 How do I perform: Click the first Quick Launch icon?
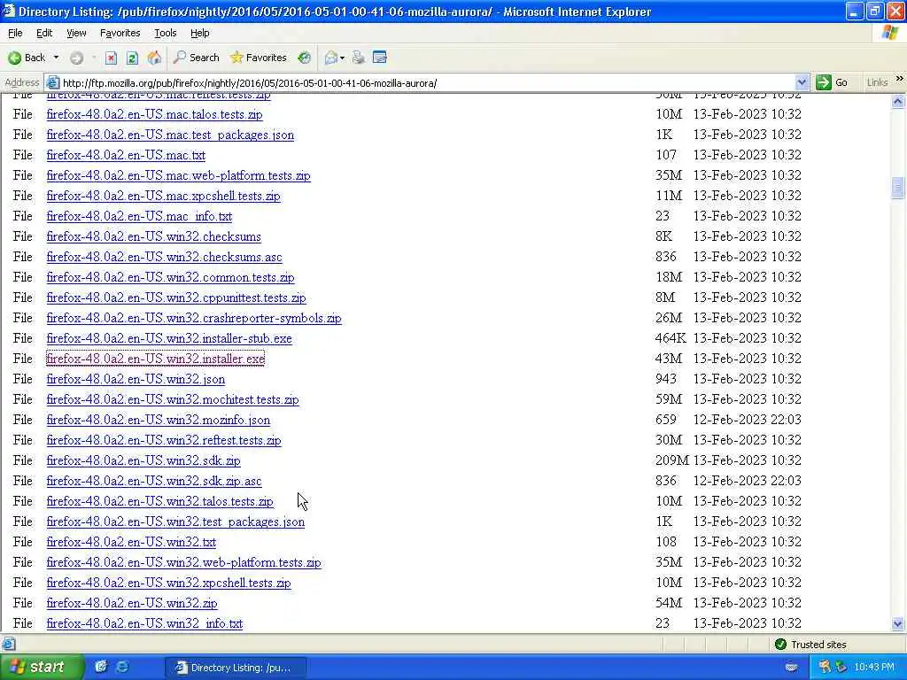click(x=101, y=667)
